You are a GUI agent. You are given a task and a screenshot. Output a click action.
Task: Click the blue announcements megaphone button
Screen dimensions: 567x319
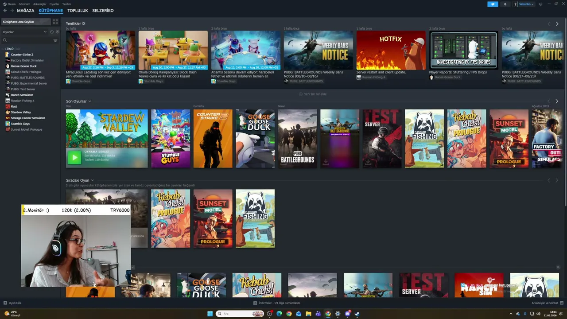tap(493, 4)
